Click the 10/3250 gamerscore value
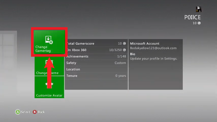Viewport: 217px width, 122px height. 115,50
